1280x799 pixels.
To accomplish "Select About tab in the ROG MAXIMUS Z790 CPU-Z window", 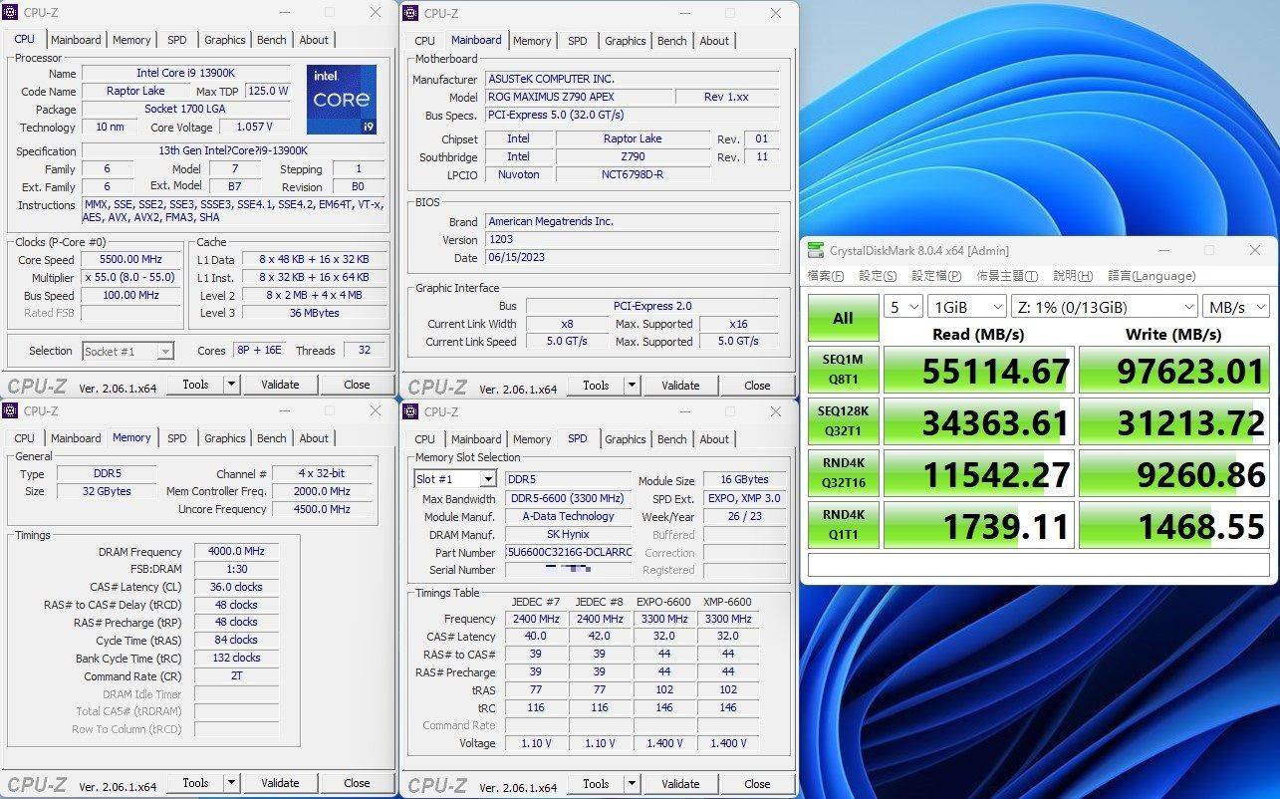I will [714, 41].
